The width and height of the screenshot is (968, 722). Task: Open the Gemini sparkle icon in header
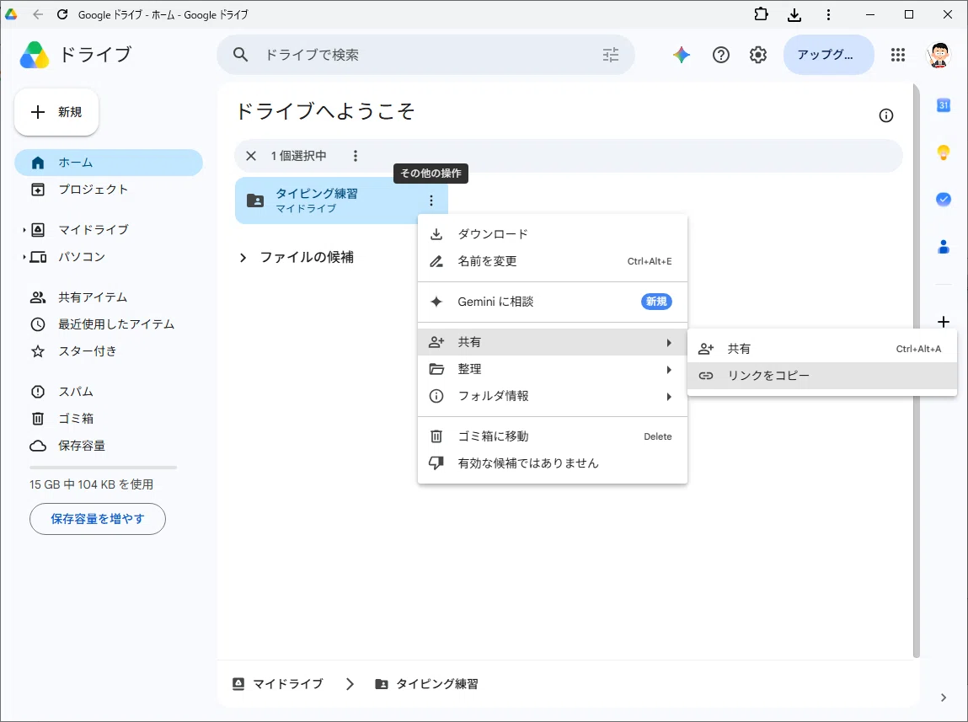(682, 55)
